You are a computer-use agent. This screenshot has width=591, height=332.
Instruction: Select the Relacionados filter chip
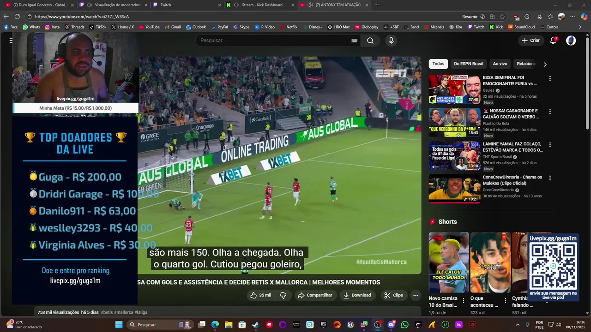coord(525,64)
